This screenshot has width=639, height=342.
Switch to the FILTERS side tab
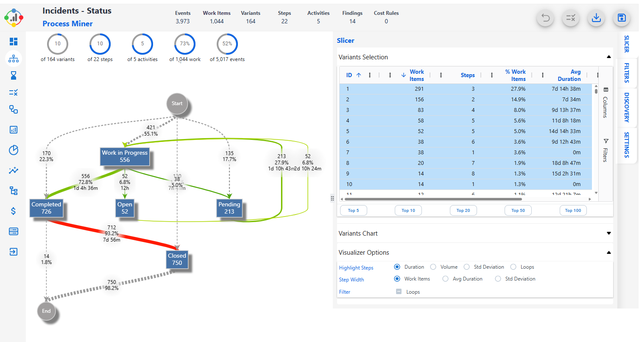click(x=626, y=73)
